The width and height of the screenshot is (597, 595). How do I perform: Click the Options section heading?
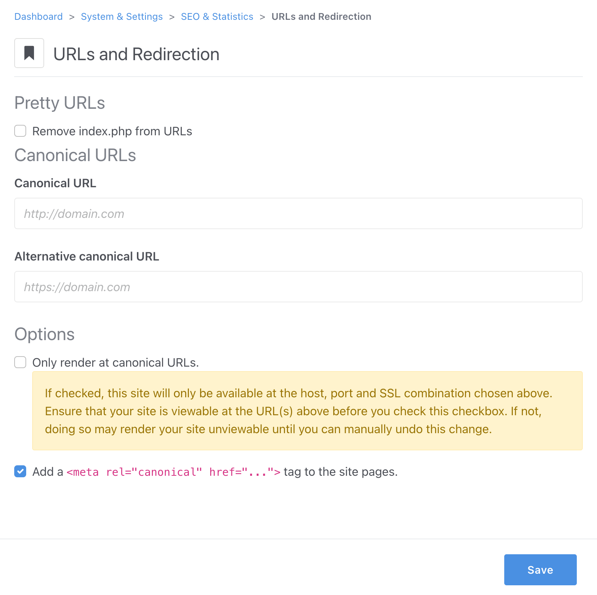point(45,334)
